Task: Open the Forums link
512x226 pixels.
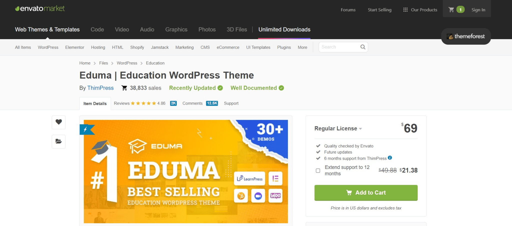Action: tap(348, 10)
